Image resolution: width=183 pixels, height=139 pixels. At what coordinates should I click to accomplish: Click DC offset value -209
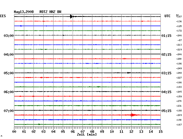click(x=179, y=115)
